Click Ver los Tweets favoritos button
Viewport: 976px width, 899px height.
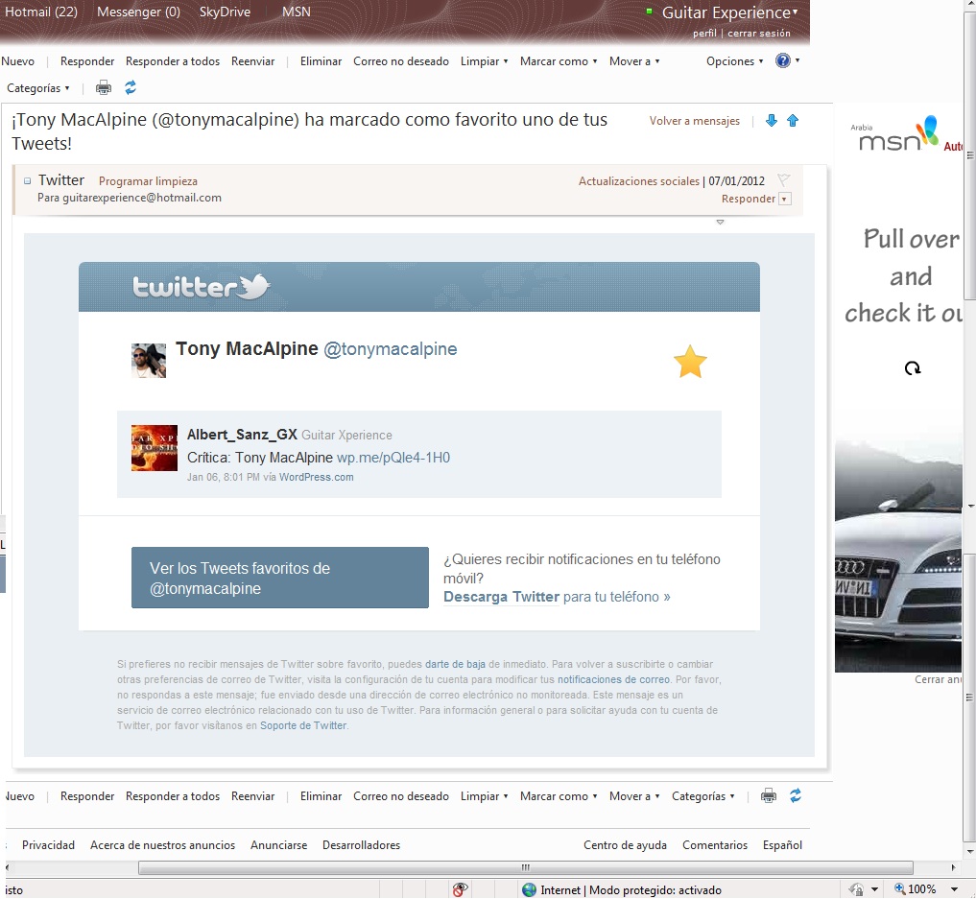click(279, 578)
